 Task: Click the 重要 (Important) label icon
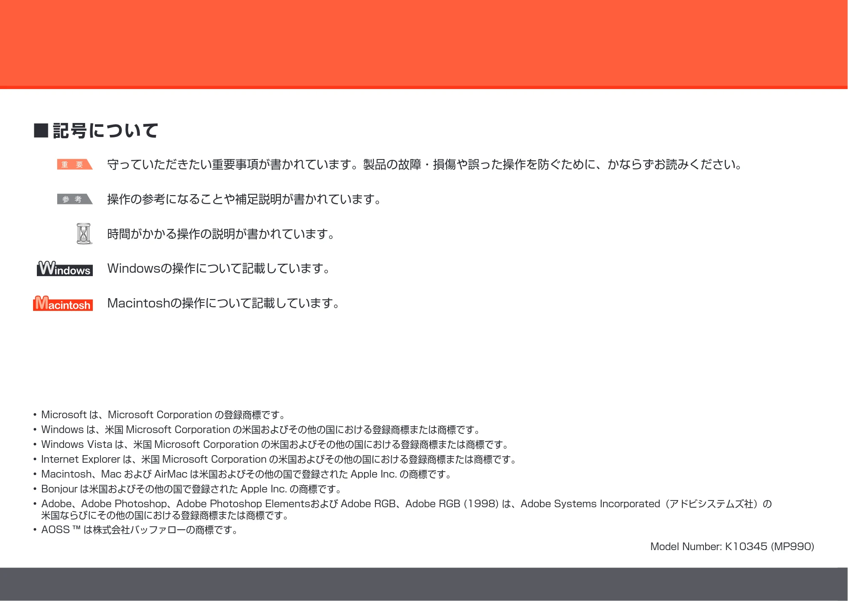coord(75,165)
